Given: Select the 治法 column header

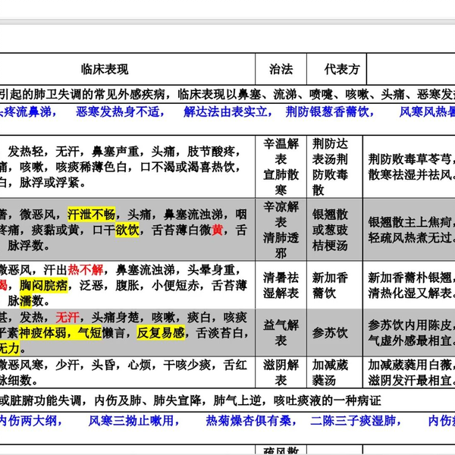Looking at the screenshot, I should point(281,69).
